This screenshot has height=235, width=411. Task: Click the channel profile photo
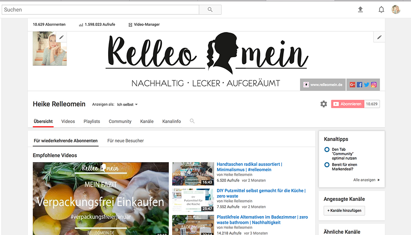50,49
